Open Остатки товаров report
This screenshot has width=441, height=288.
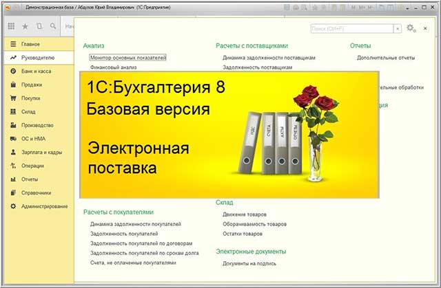243,234
